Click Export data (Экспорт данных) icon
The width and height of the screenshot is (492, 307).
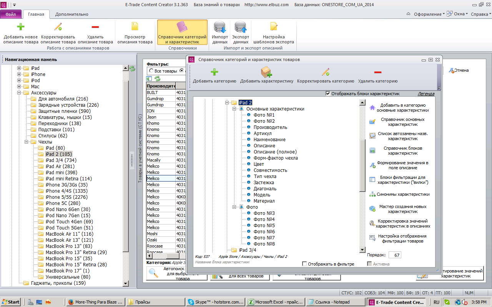coord(241,27)
